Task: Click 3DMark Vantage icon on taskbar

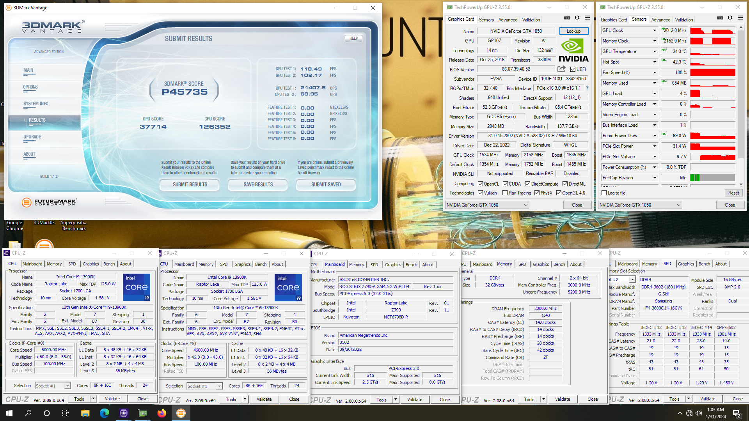Action: pos(181,413)
